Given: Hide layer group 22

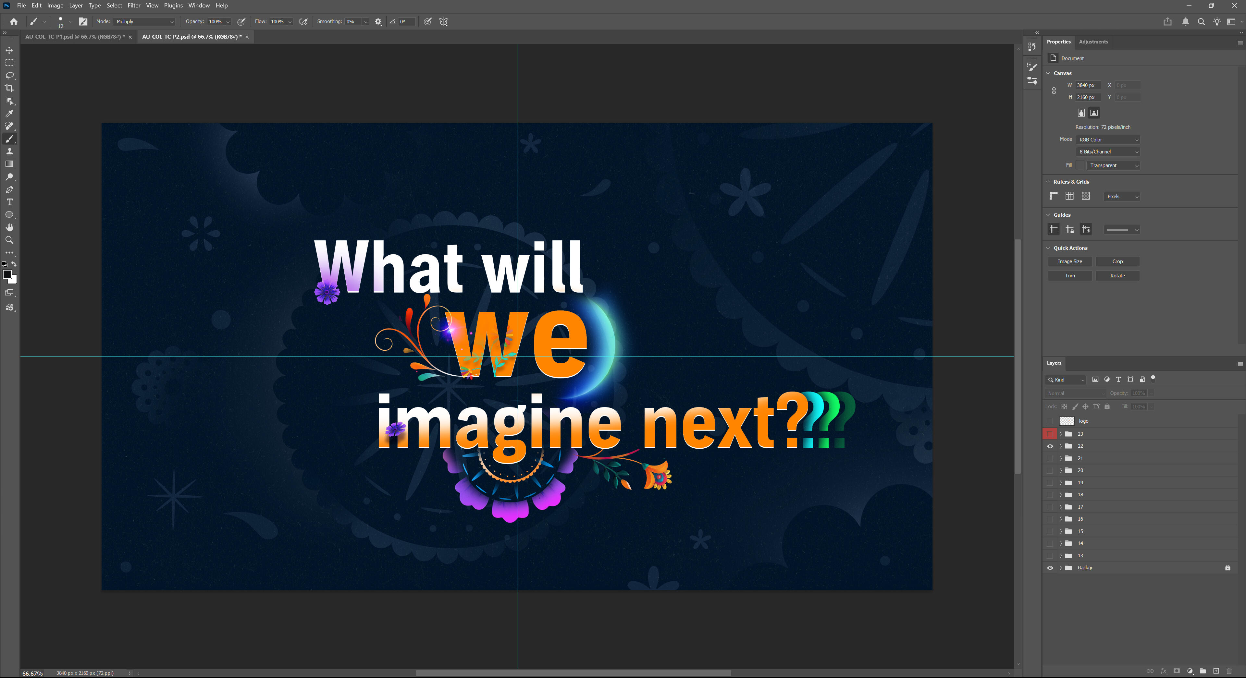Looking at the screenshot, I should [1050, 446].
